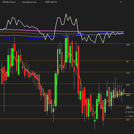Click the 'in 1 Days' text
This screenshot has width=134, height=134.
129,116
